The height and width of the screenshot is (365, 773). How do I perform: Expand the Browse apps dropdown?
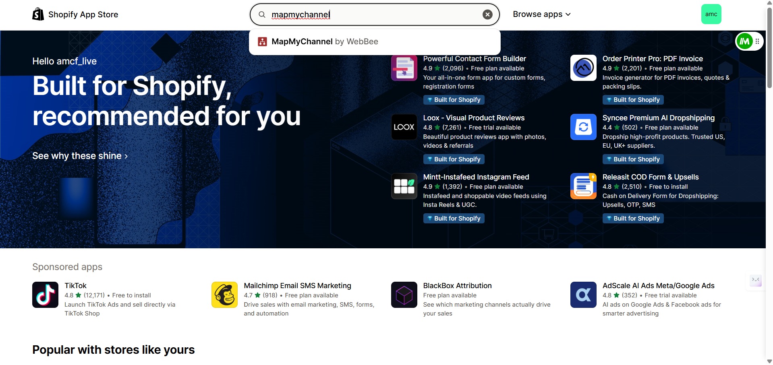(541, 14)
